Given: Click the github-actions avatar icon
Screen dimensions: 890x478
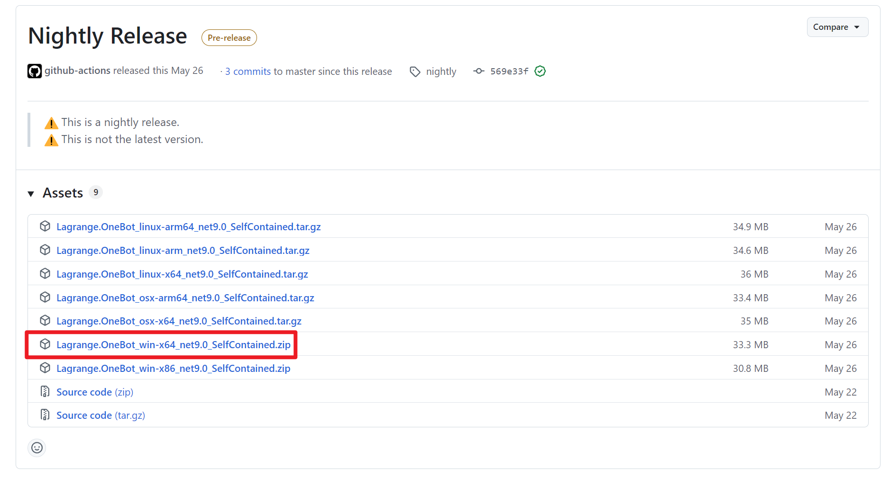Looking at the screenshot, I should coord(35,71).
